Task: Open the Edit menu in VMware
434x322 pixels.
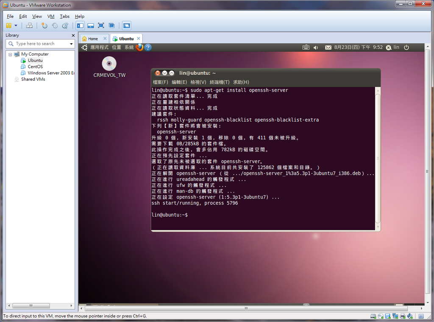Action: 23,17
